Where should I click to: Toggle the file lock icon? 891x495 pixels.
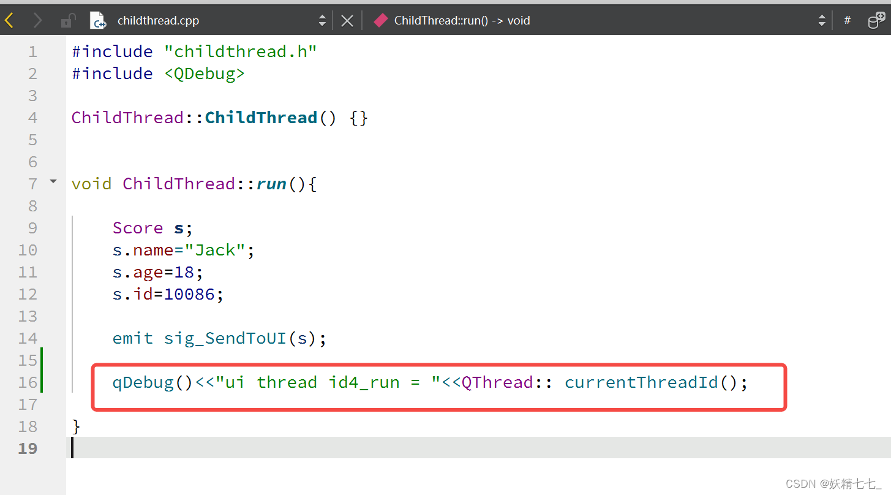67,20
